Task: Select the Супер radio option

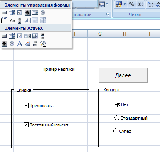Action: [x=116, y=131]
